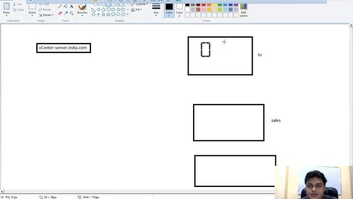Open the Rotate dropdown menu
This screenshot has width=353, height=199.
46,15
